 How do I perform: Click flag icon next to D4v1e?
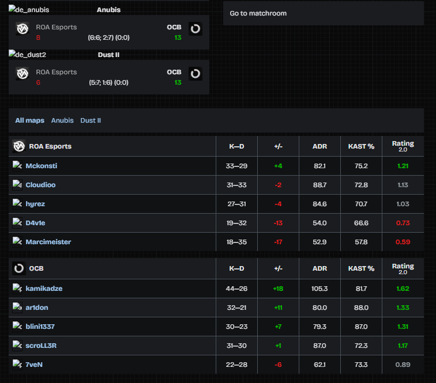point(17,222)
